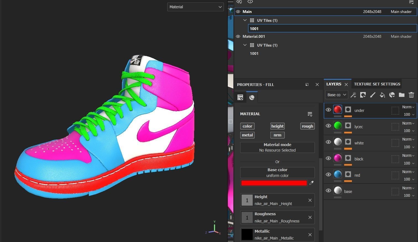Viewport: 418px width, 242px height.
Task: Select the mask of the red layer
Action: [x=348, y=174]
